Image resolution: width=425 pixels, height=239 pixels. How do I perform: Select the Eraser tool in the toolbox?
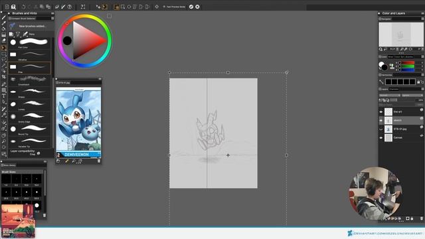coord(3,40)
